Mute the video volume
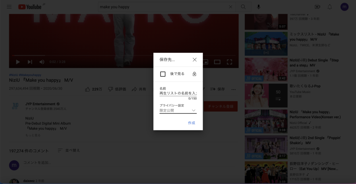Screen dimensions: 356x184 pos(42,62)
